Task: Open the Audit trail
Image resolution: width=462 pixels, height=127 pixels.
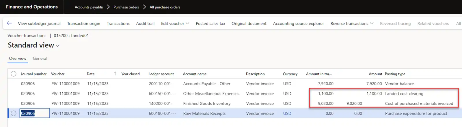Action: click(145, 23)
